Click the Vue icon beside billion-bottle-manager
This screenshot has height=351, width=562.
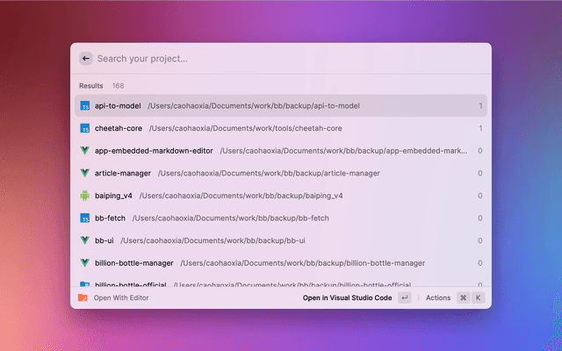click(x=85, y=262)
